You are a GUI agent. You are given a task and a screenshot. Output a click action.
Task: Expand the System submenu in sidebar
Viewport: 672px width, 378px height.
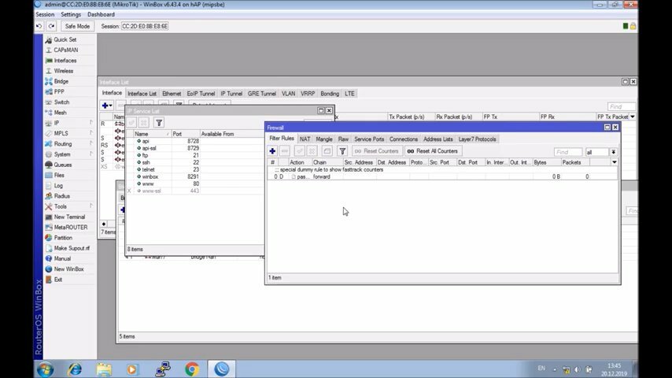pyautogui.click(x=61, y=154)
